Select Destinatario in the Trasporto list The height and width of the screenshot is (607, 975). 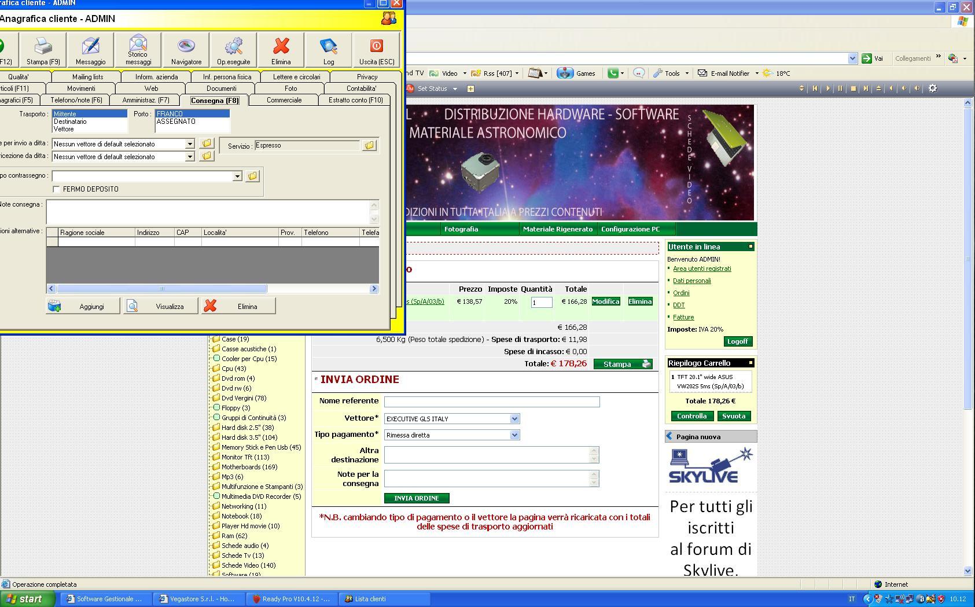90,122
